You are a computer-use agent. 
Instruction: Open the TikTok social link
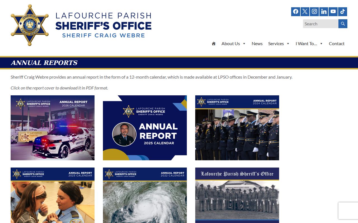click(343, 12)
